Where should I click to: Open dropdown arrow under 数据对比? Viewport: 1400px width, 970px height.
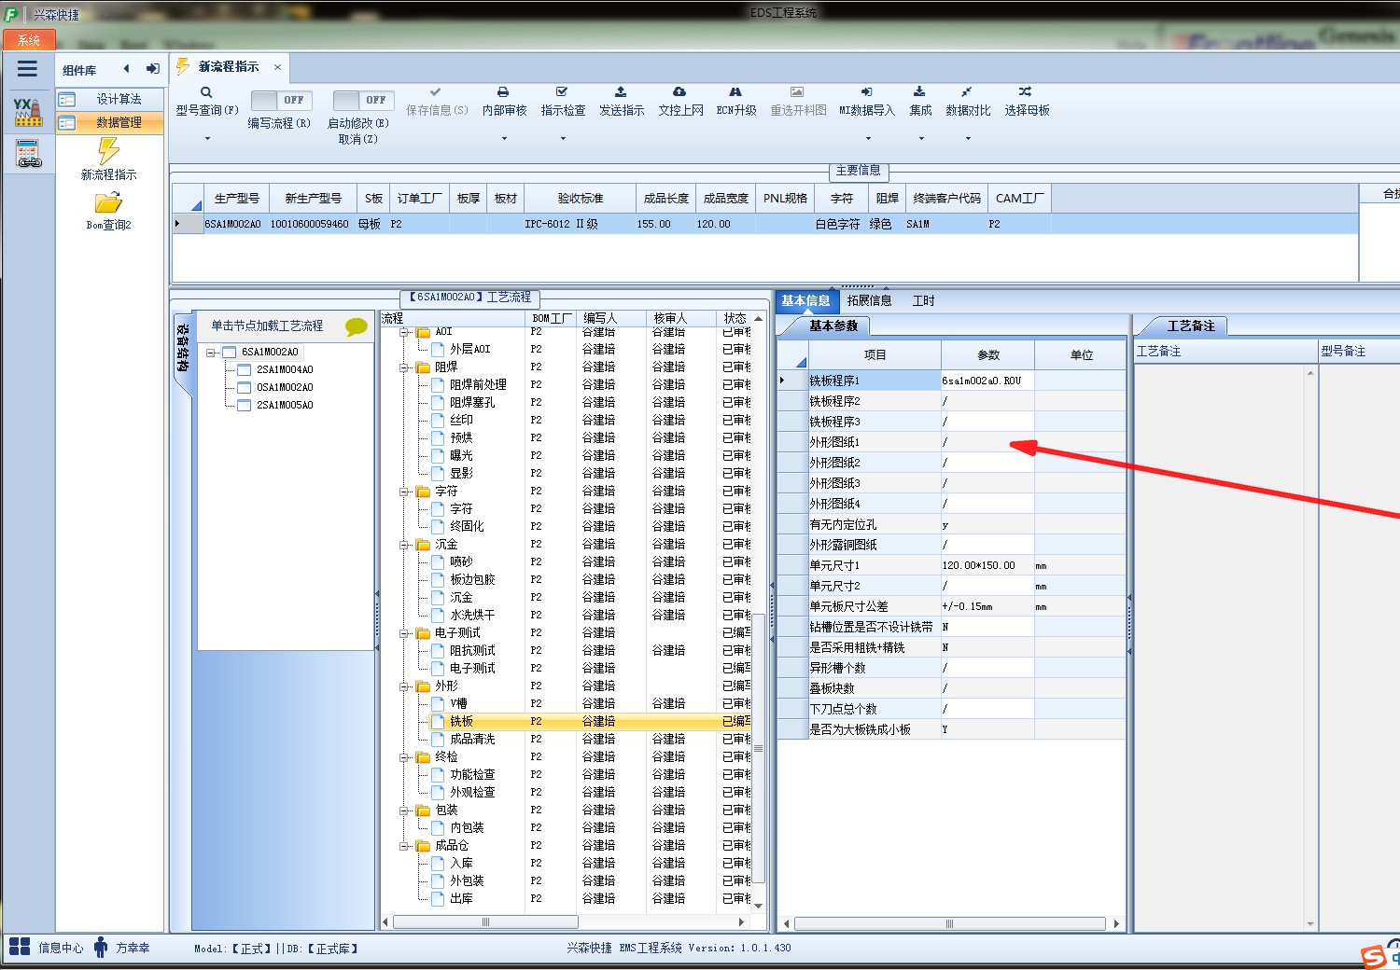(968, 138)
